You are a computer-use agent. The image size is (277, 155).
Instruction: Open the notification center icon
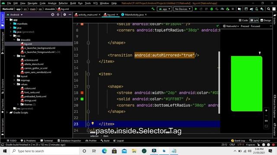270,151
